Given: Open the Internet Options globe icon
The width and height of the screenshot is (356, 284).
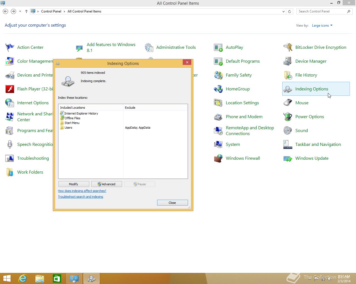Looking at the screenshot, I should point(10,103).
